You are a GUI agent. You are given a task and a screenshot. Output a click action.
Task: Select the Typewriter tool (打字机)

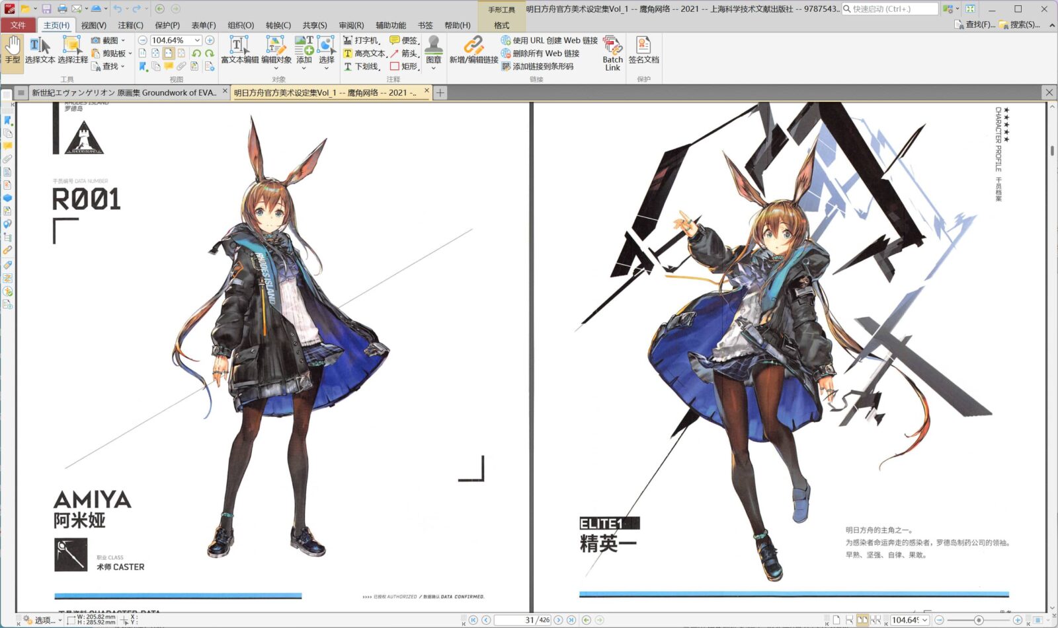[361, 40]
